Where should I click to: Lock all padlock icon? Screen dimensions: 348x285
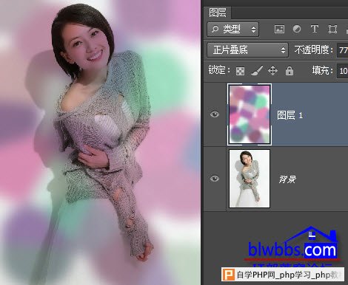[x=290, y=71]
